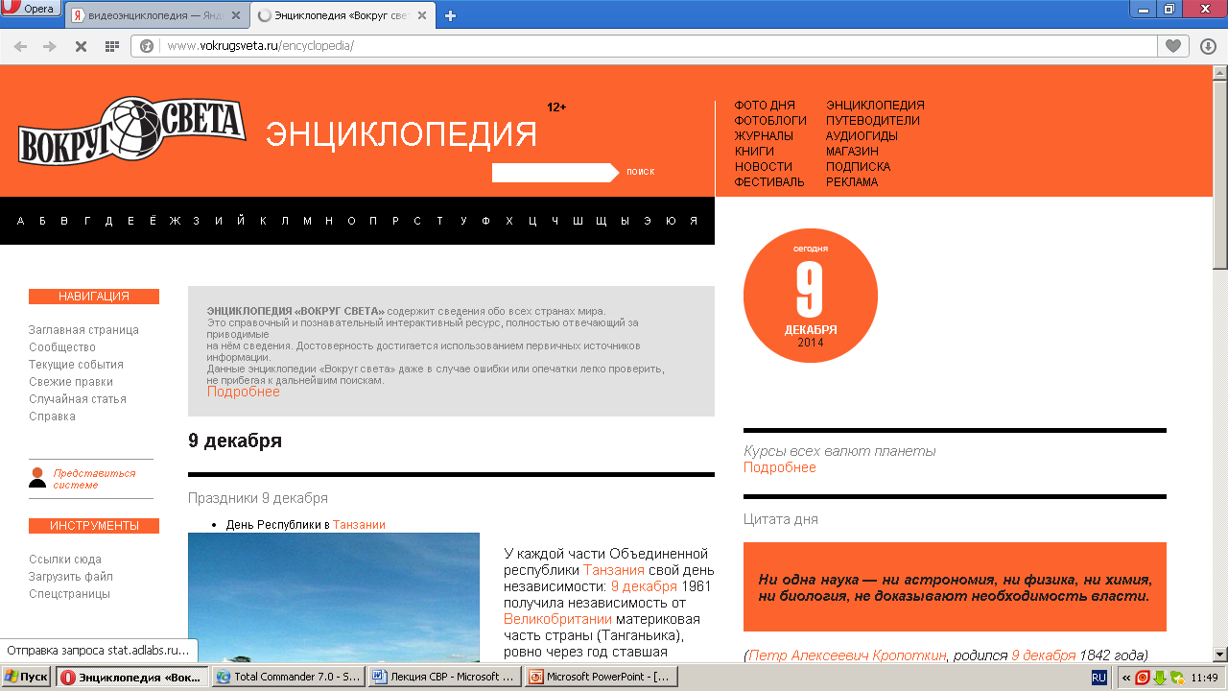Go back to the previous page
The image size is (1228, 691).
[x=20, y=46]
